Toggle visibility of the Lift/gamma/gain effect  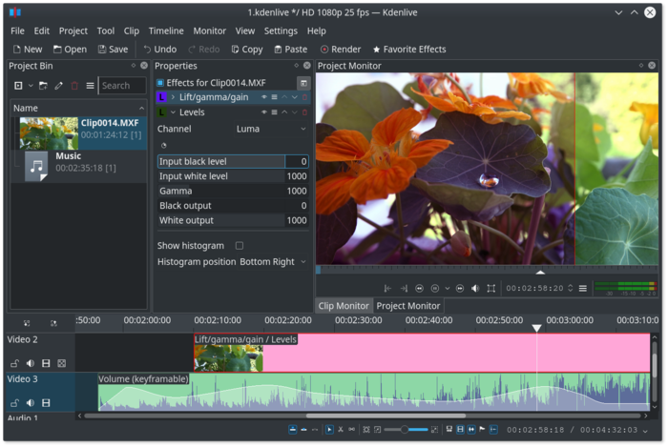263,97
